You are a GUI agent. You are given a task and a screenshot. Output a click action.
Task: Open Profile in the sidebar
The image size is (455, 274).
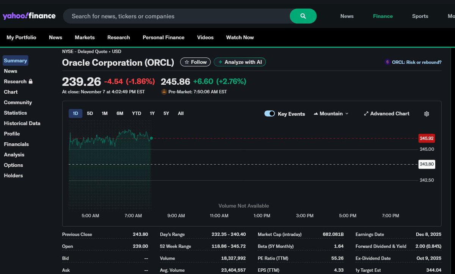click(12, 134)
